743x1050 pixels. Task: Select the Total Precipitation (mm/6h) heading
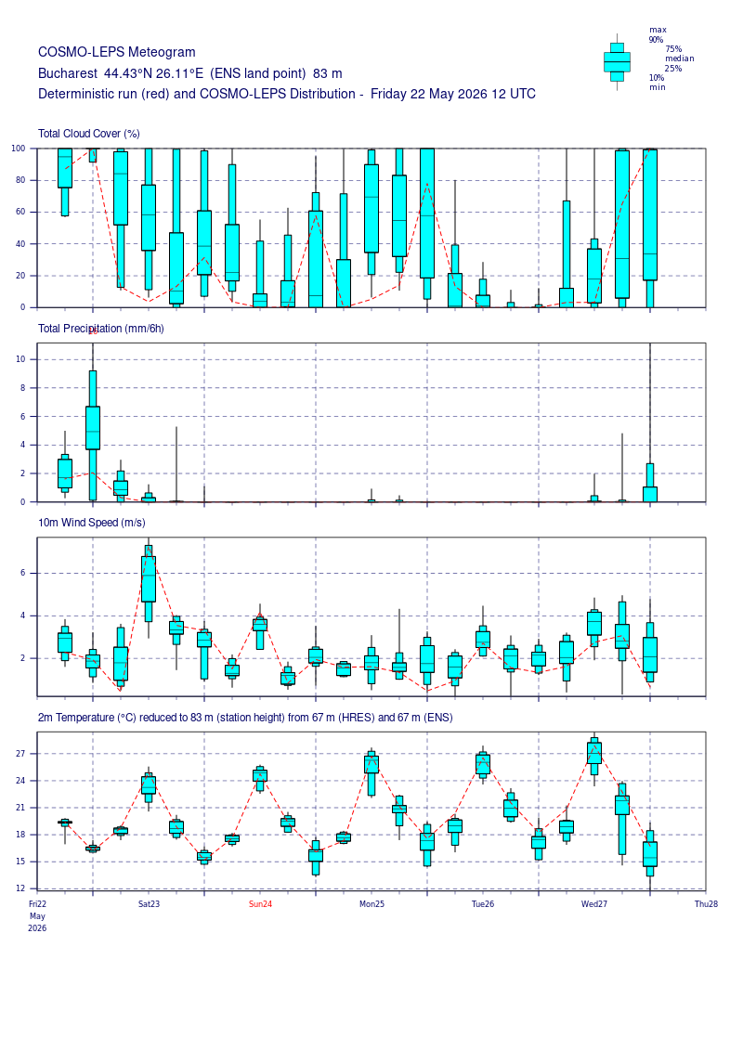101,328
